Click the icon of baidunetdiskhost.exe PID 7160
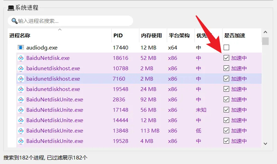 (x=21, y=79)
